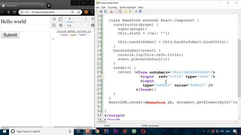Bookmark this page with the star icon
Image resolution: width=241 pixels, height=135 pixels.
click(79, 12)
